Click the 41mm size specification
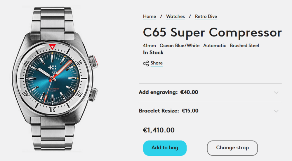The image size is (292, 161). (150, 45)
